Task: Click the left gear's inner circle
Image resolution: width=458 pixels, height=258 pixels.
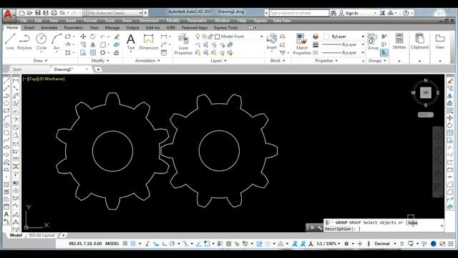Action: click(113, 151)
